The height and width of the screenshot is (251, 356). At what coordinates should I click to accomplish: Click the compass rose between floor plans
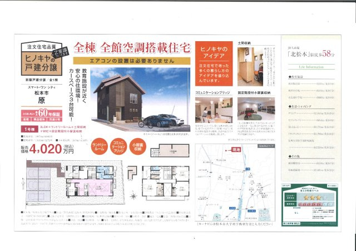click(133, 196)
